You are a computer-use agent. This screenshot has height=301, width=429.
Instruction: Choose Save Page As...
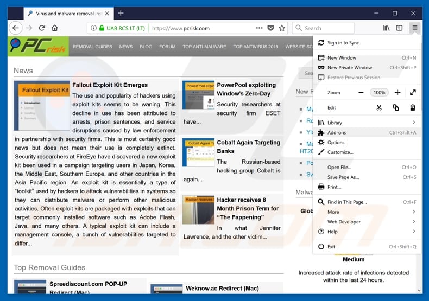point(367,177)
